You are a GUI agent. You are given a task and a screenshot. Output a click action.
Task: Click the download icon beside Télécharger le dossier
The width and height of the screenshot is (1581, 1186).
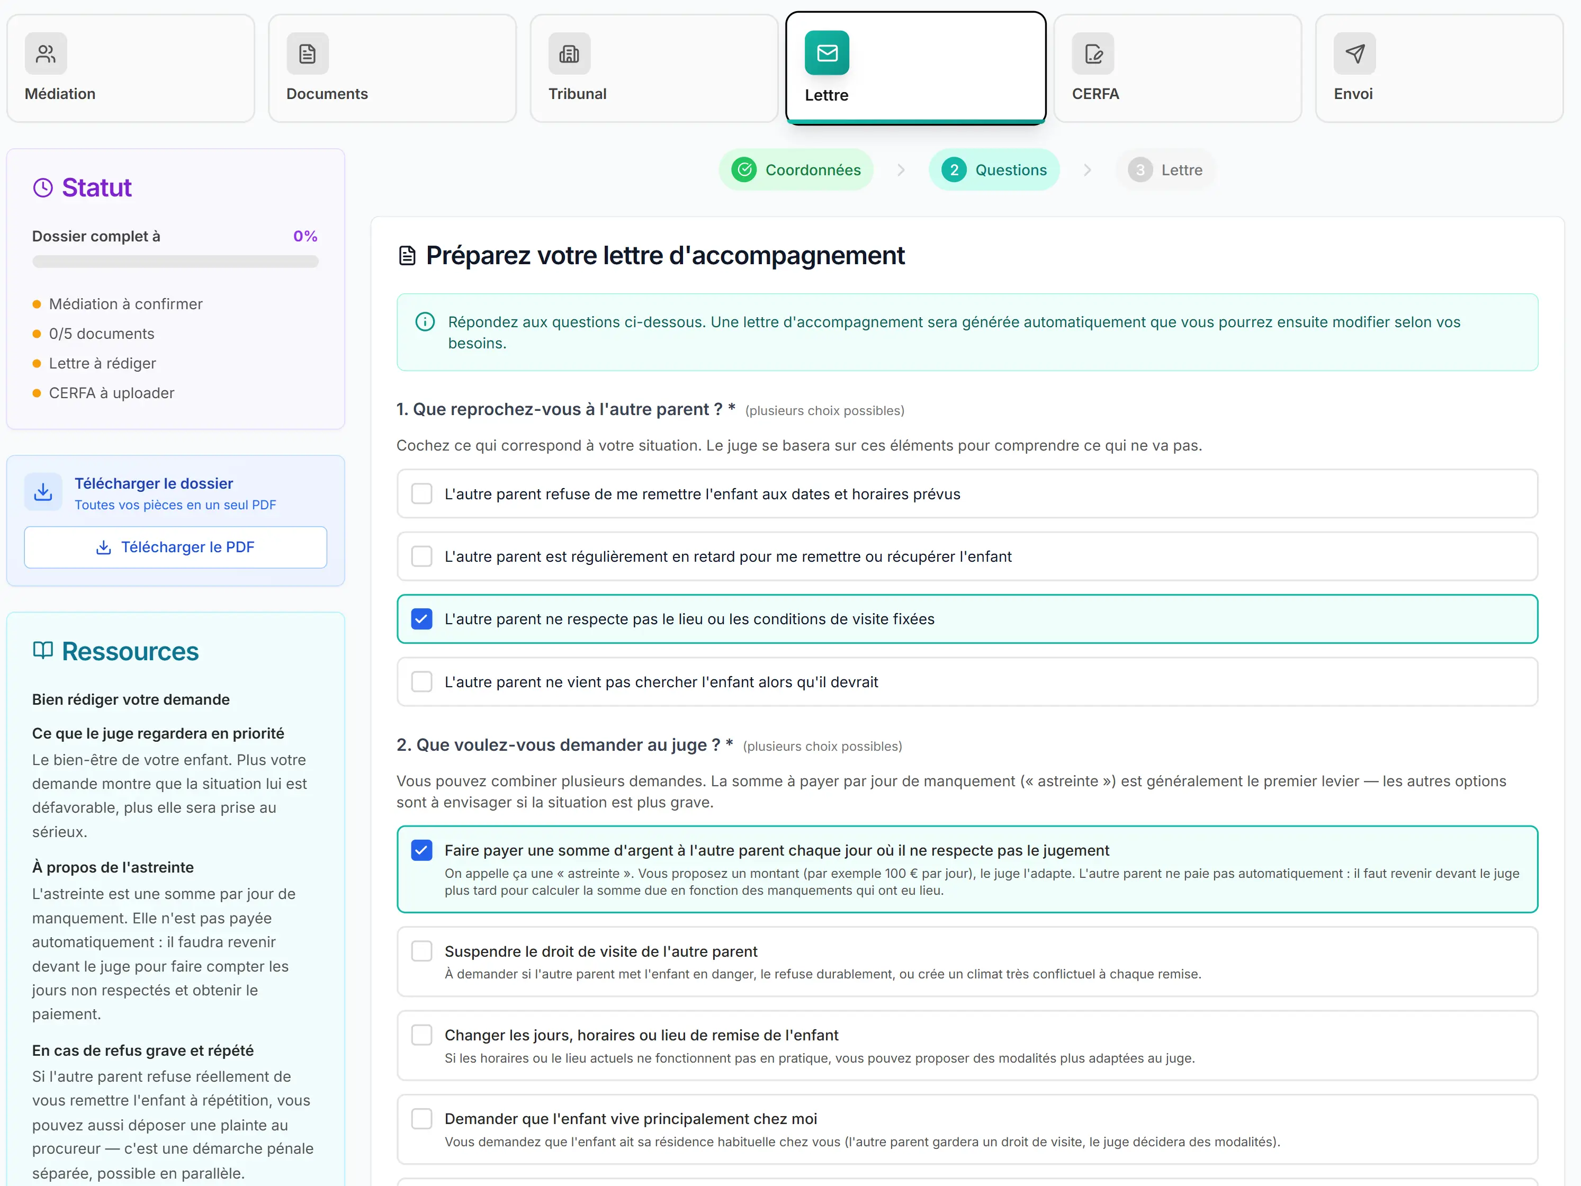click(x=43, y=492)
